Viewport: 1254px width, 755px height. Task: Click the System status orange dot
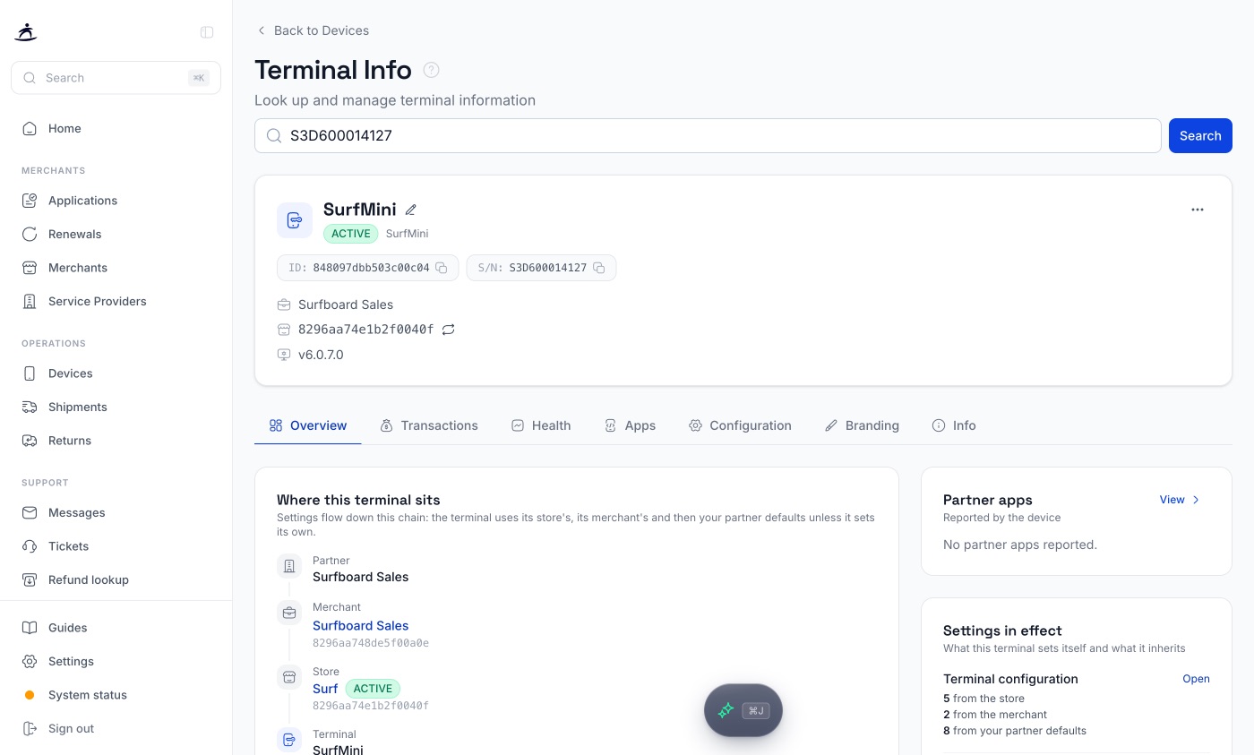[30, 695]
